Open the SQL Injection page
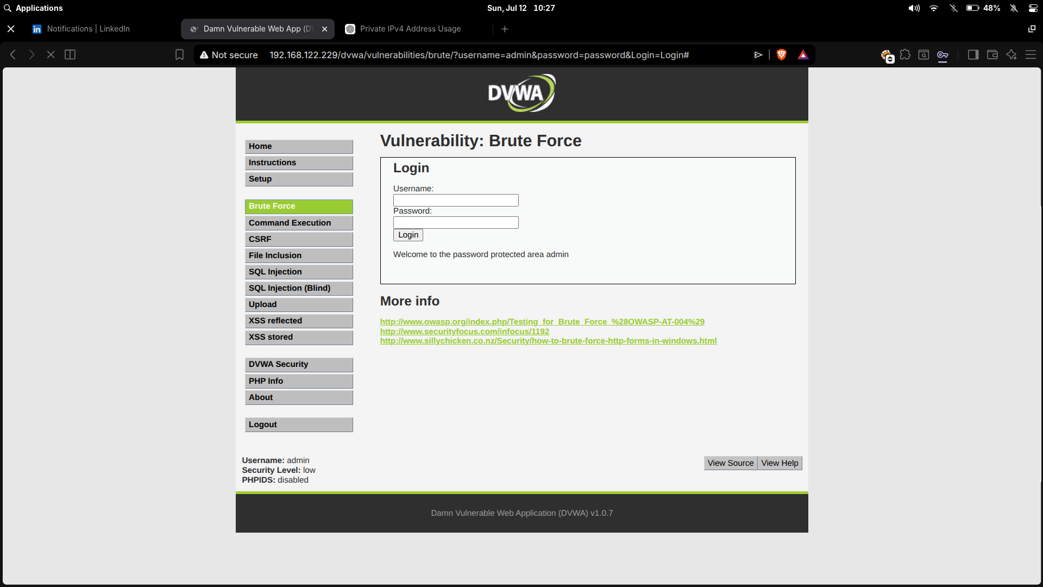Image resolution: width=1043 pixels, height=587 pixels. tap(299, 272)
